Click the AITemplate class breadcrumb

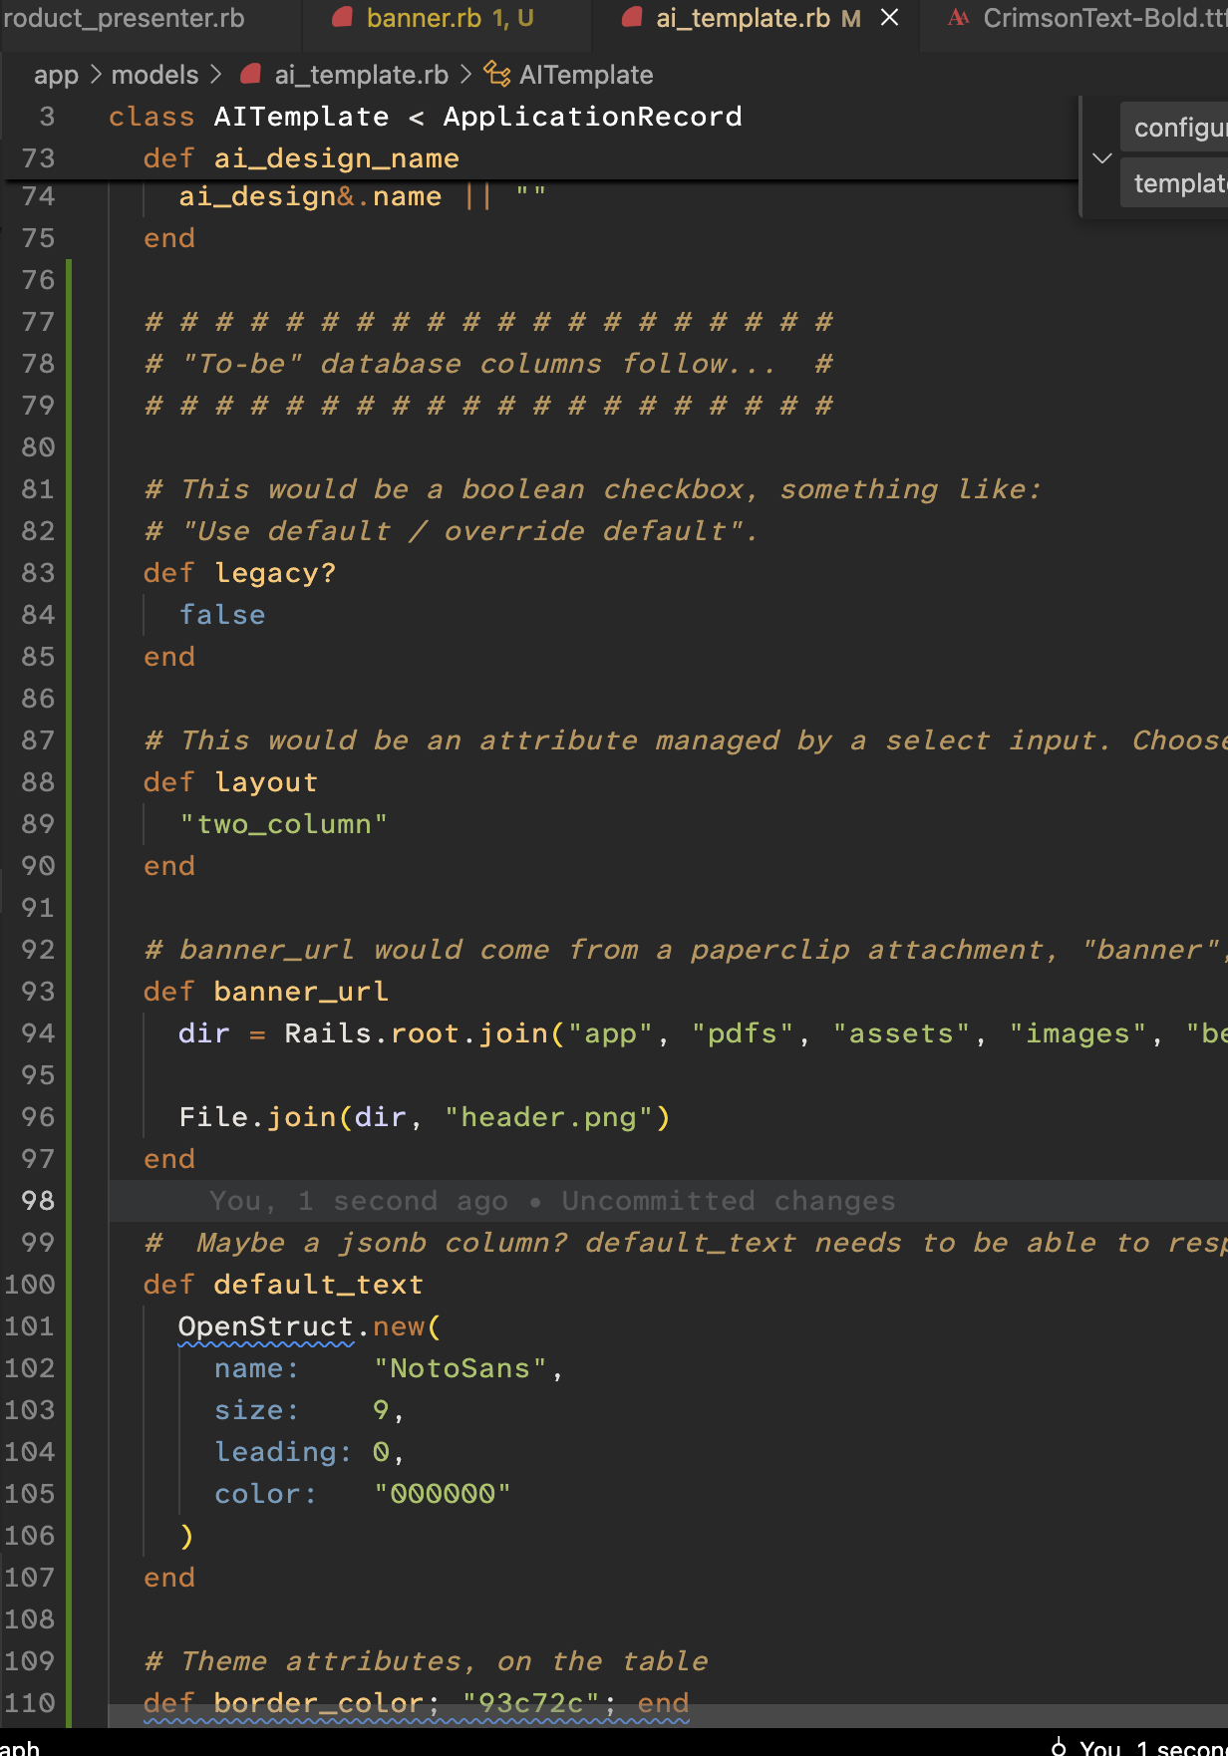pos(586,75)
